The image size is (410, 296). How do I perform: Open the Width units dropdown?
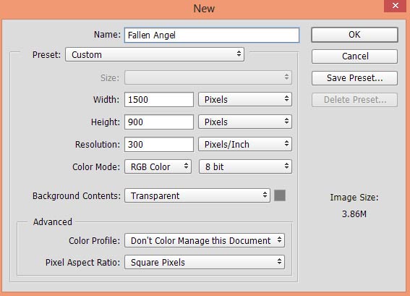coord(245,99)
